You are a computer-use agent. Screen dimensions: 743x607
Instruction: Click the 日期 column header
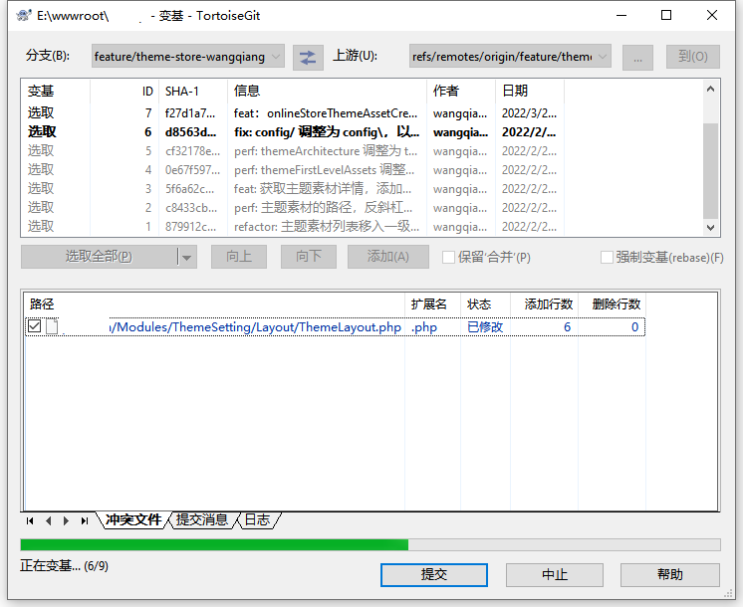530,91
